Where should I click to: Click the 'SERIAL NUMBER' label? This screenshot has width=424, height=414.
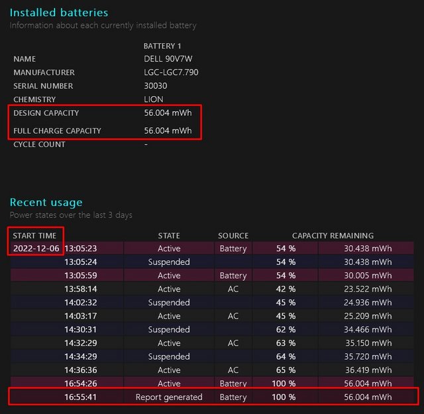tap(43, 86)
